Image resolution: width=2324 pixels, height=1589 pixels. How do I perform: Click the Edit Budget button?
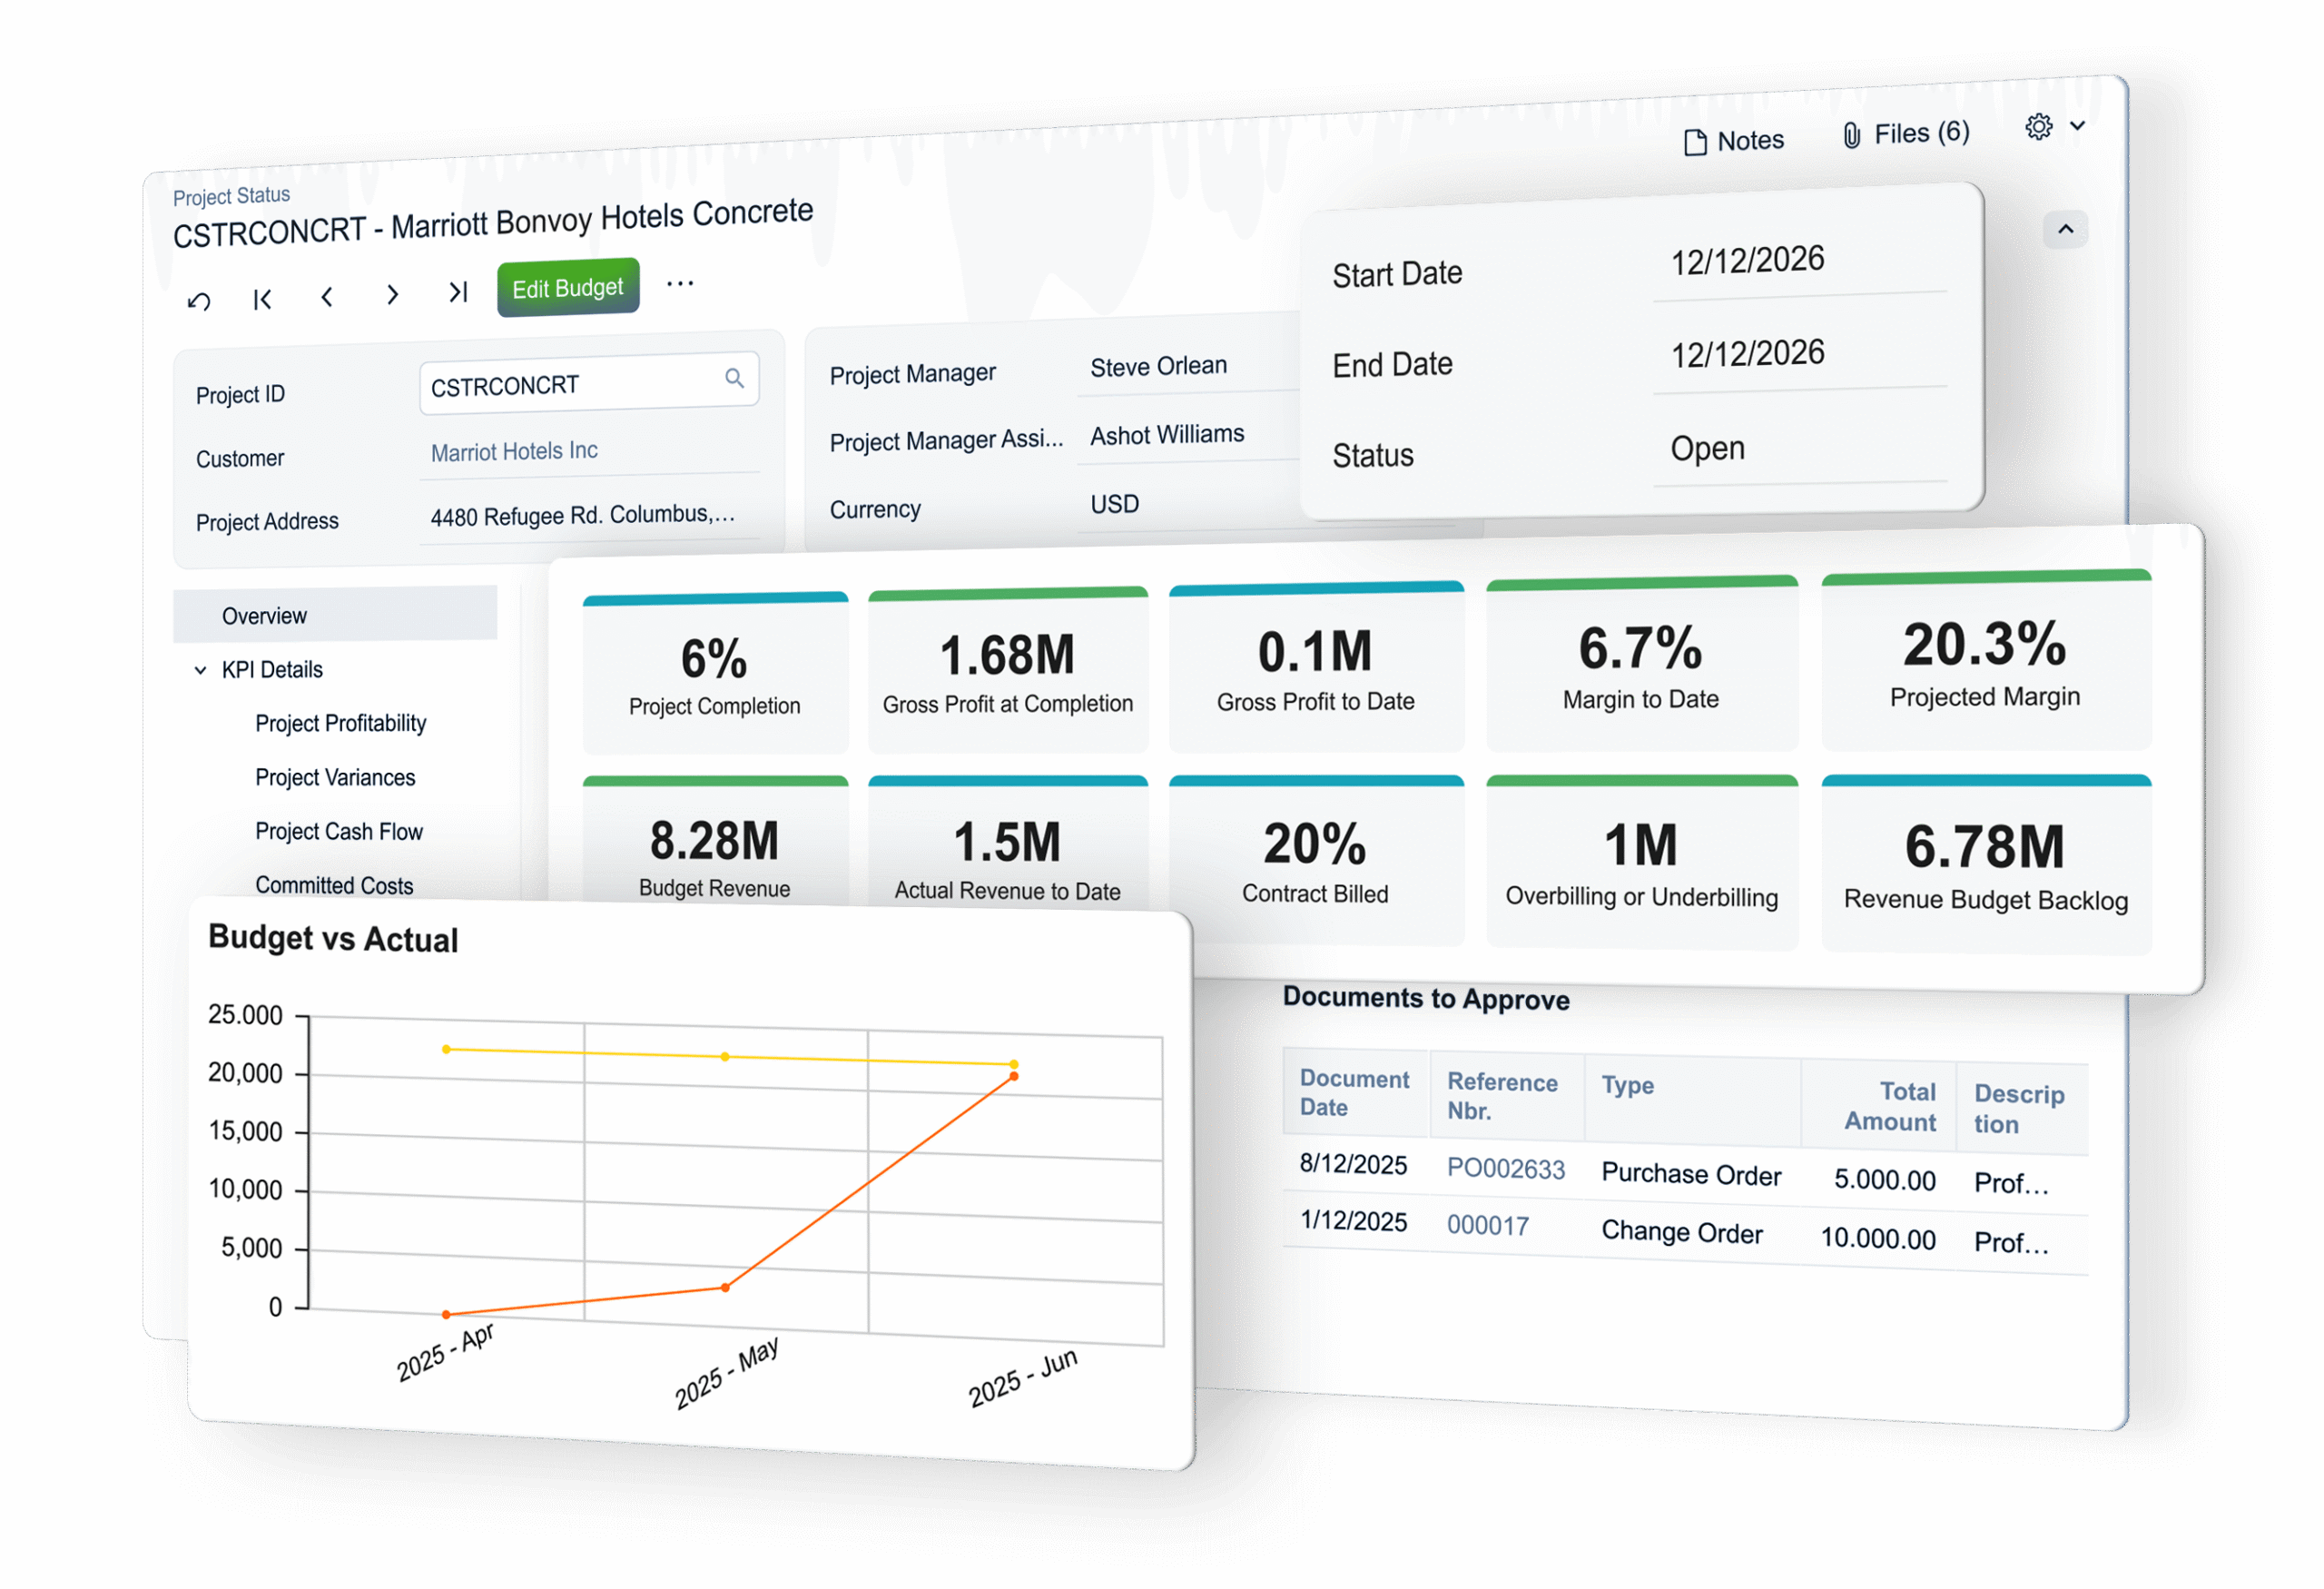click(567, 288)
